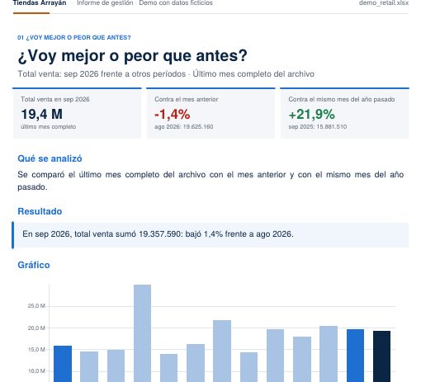Screen dimensions: 421x382
Task: Click the 19,4 M value
Action: click(x=42, y=114)
